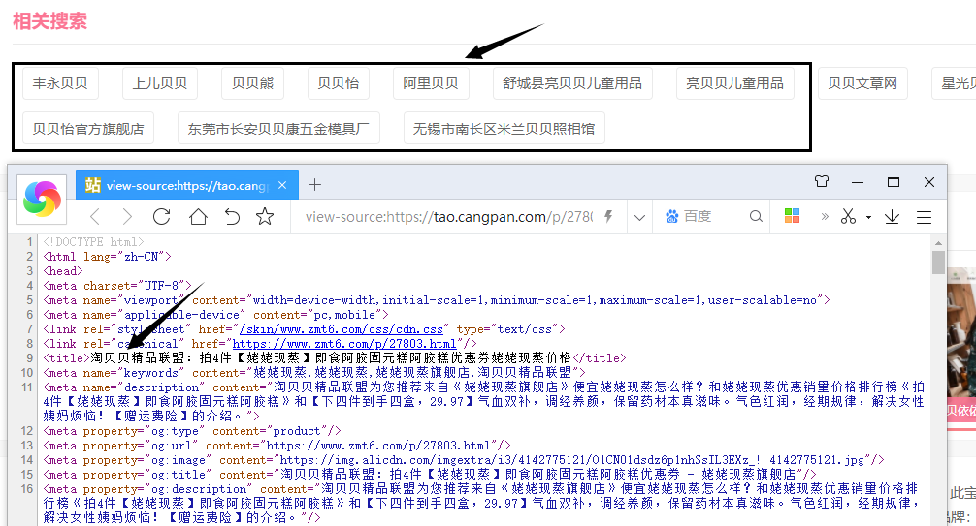Click the scissors screenshot tool

(x=848, y=216)
